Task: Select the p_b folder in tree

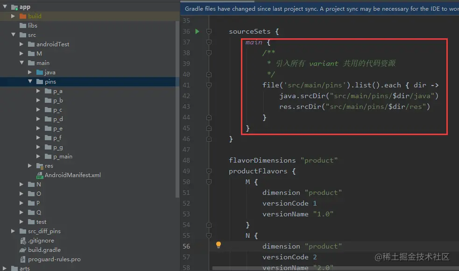Action: click(58, 100)
